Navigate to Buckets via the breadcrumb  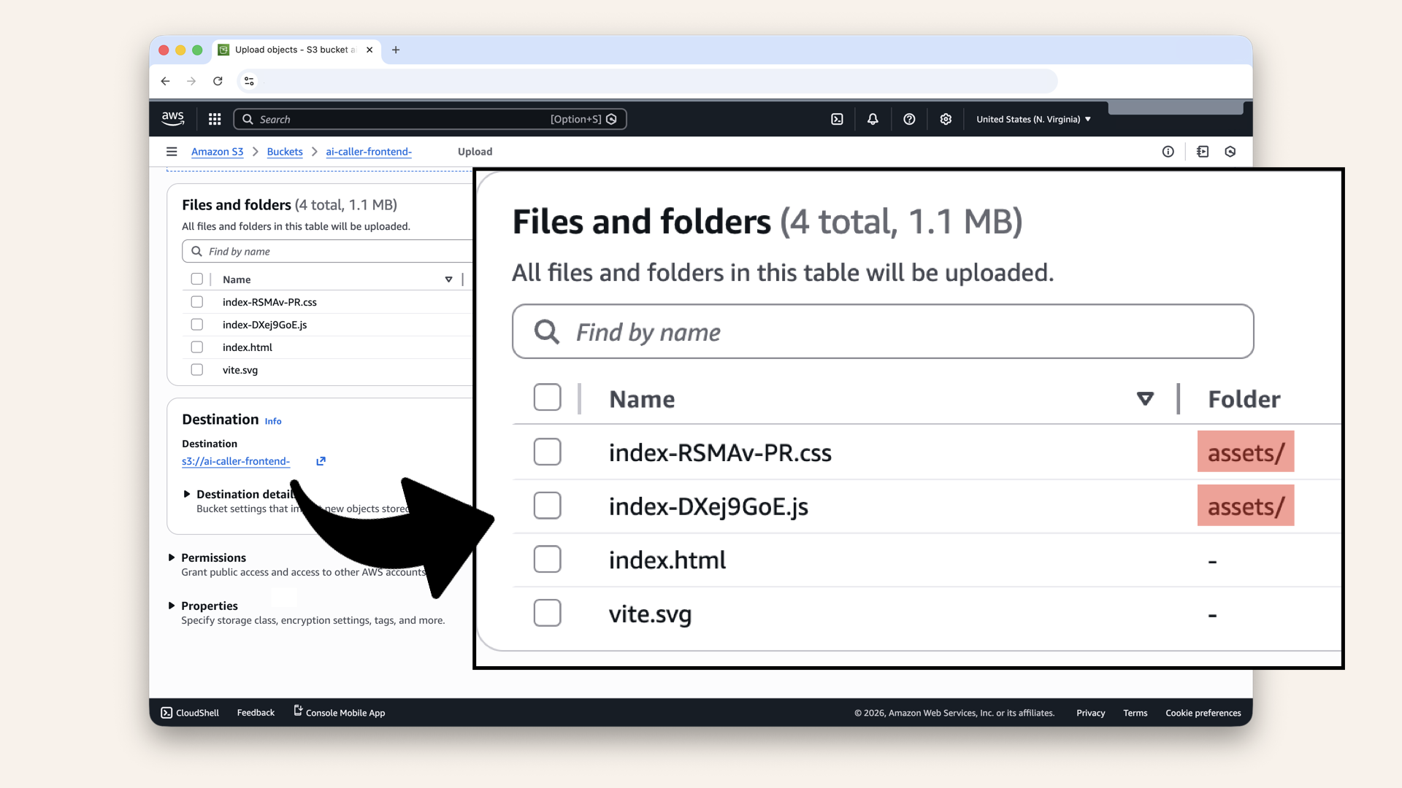click(x=285, y=152)
